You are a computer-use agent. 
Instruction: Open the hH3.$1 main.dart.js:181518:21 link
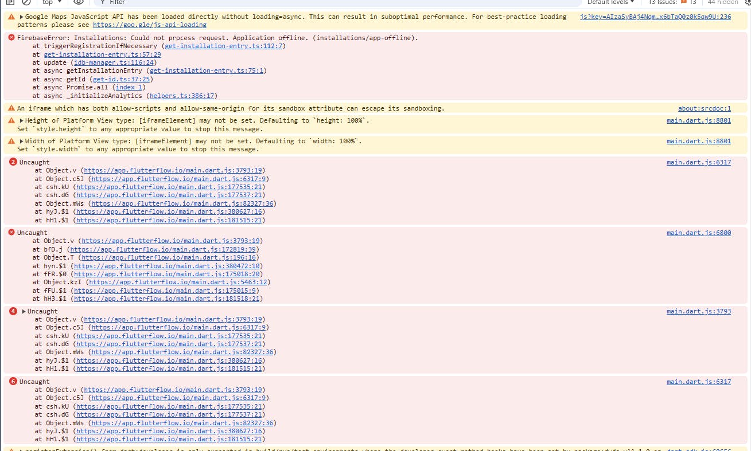tap(168, 299)
